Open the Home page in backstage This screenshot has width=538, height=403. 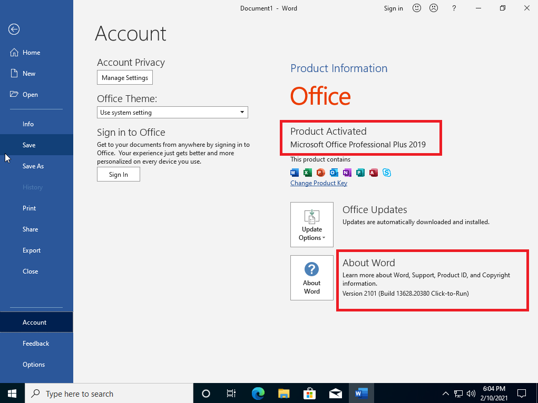click(x=36, y=53)
